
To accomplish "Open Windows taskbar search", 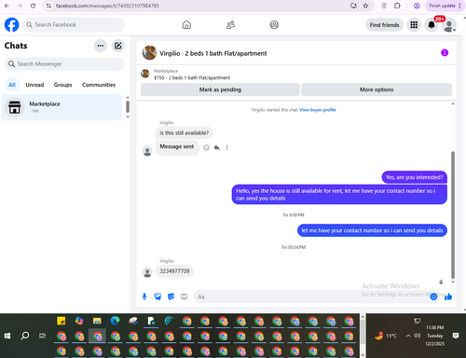I will (x=25, y=336).
